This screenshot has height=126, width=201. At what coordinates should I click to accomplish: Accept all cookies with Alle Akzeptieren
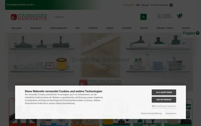coord(164,92)
